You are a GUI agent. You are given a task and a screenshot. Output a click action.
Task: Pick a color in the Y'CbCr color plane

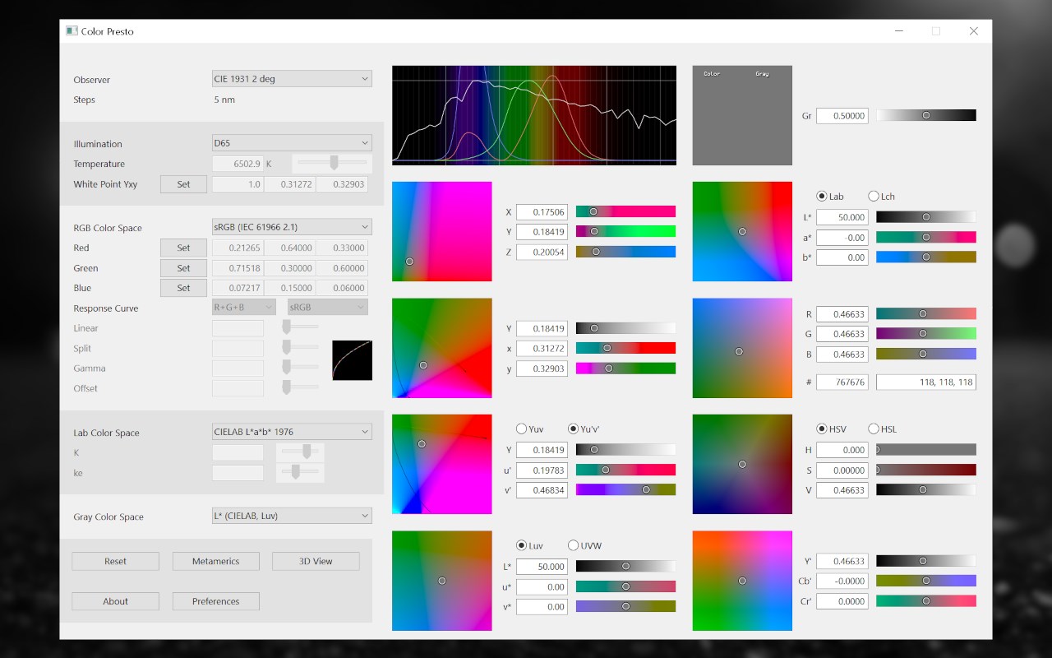(x=742, y=581)
